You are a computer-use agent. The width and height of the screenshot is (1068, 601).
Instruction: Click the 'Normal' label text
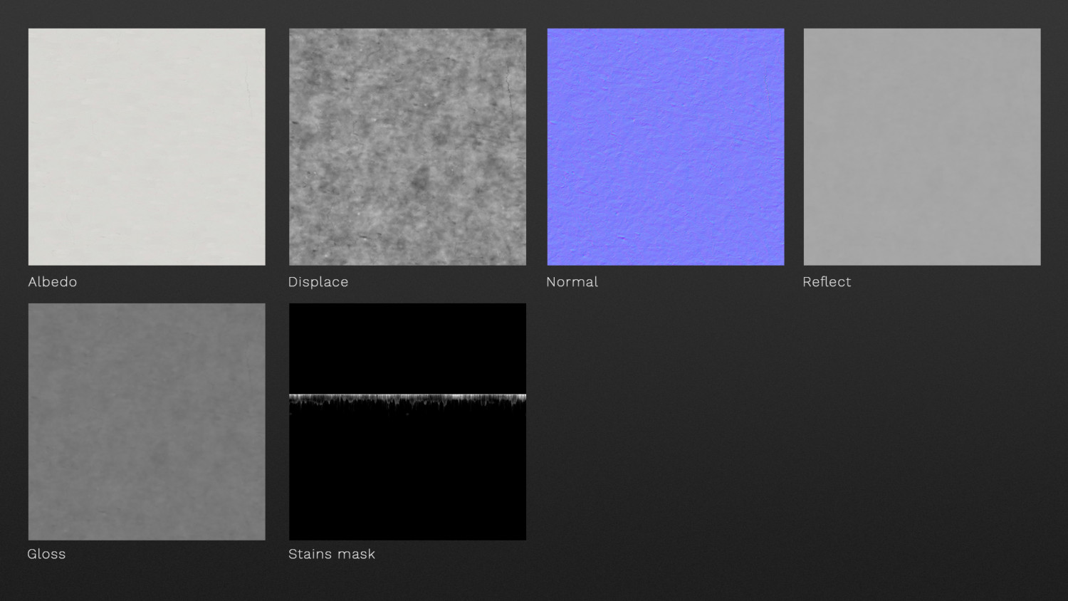point(572,282)
